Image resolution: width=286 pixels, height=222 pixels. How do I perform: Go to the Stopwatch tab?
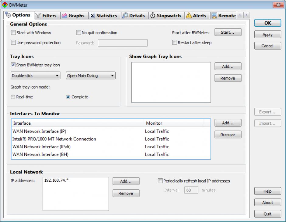coord(167,16)
